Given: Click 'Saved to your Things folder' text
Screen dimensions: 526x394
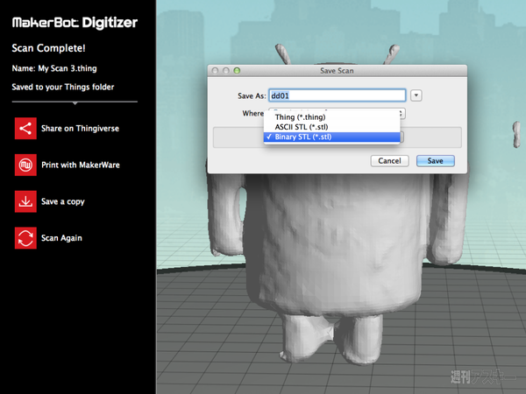Looking at the screenshot, I should pyautogui.click(x=63, y=87).
